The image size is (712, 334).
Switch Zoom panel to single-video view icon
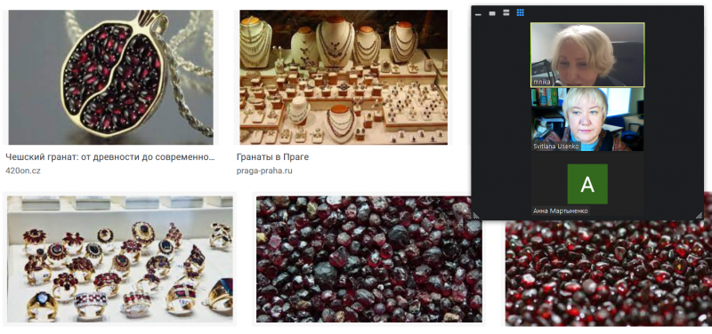point(492,13)
